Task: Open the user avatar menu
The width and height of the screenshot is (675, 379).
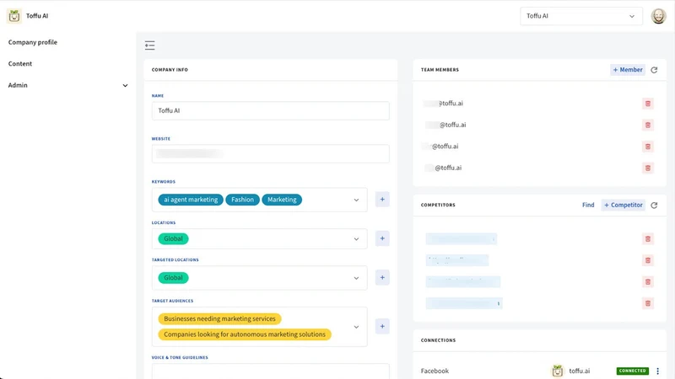Action: pyautogui.click(x=658, y=16)
